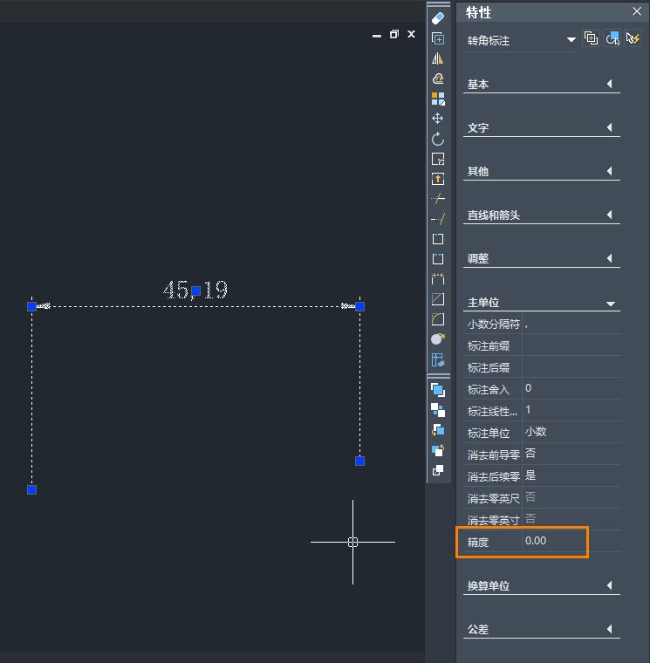This screenshot has height=663, width=650.
Task: Minimize the drawing window
Action: pos(377,36)
